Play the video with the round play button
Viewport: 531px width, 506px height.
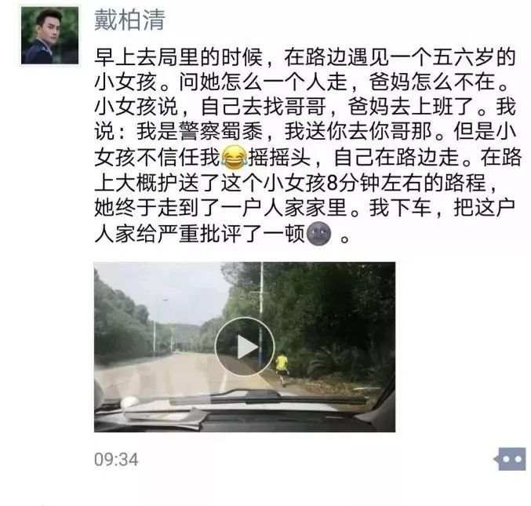[245, 347]
